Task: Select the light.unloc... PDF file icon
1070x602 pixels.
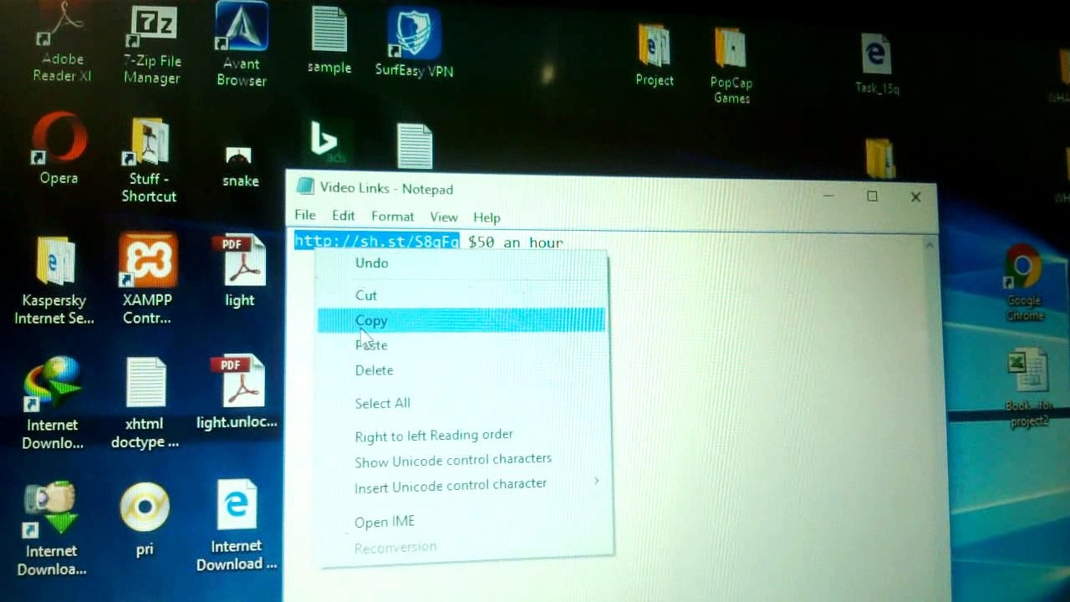Action: [237, 393]
